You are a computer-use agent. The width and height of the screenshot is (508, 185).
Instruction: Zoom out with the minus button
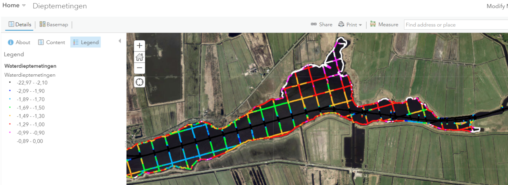point(139,68)
